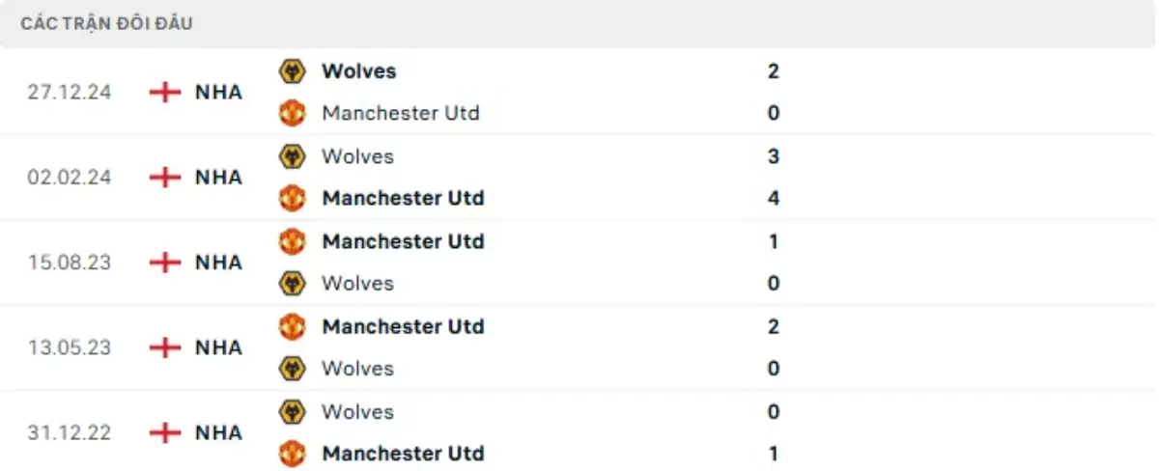Select Manchester Utd name in 15.08.23 match
1159x471 pixels.
tap(403, 241)
